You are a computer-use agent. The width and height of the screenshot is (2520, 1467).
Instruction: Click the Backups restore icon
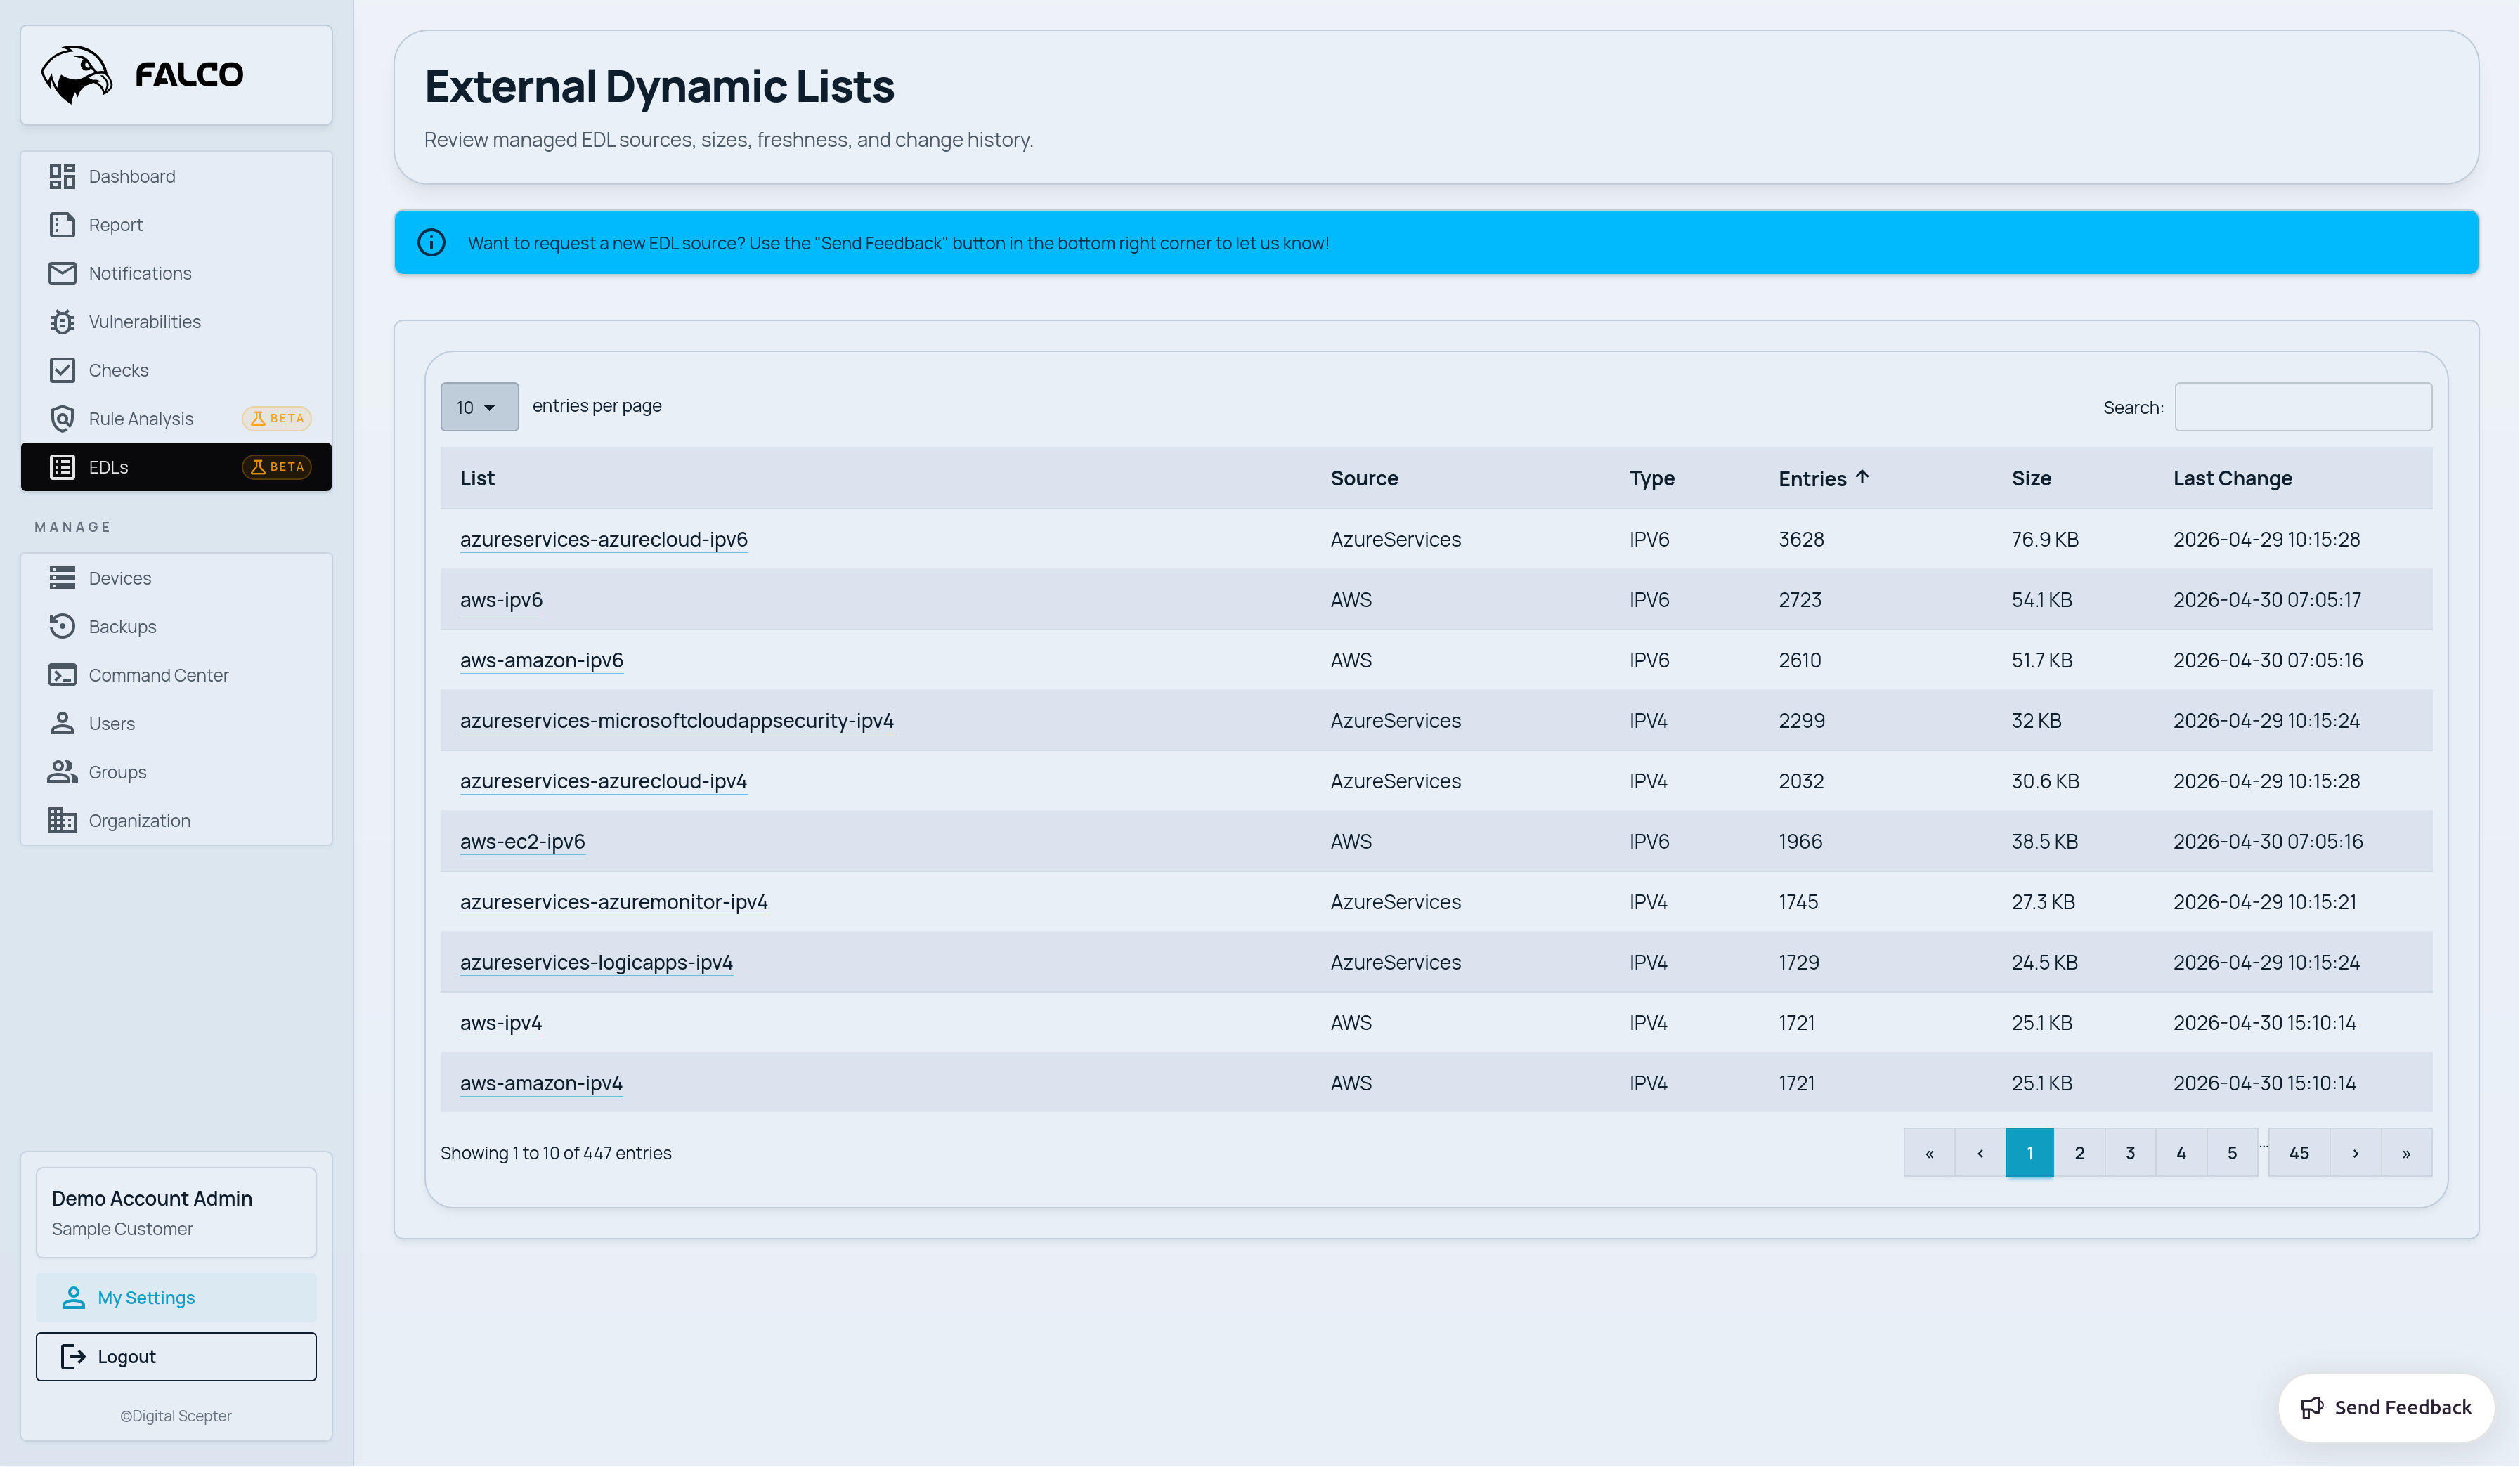[62, 626]
